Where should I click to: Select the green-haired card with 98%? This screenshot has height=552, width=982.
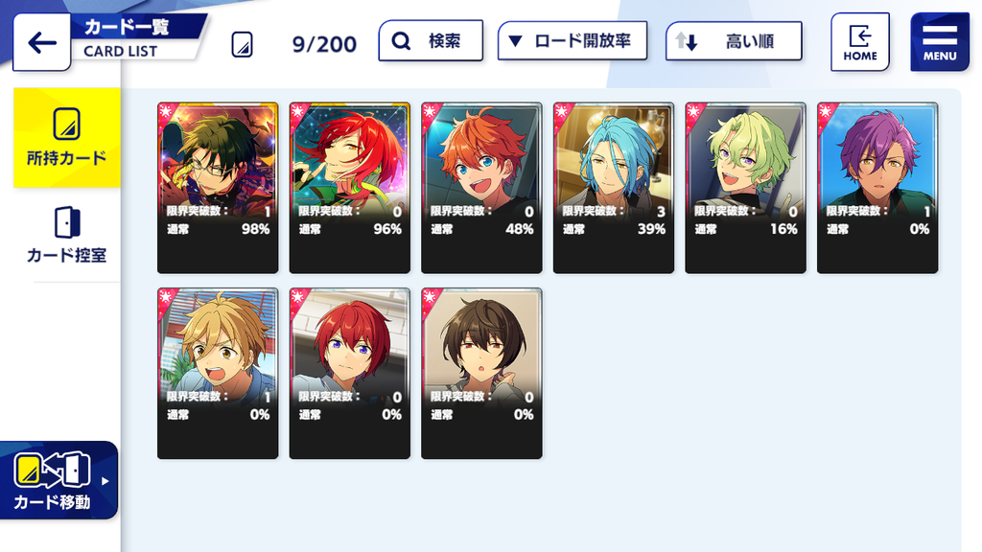pos(218,188)
